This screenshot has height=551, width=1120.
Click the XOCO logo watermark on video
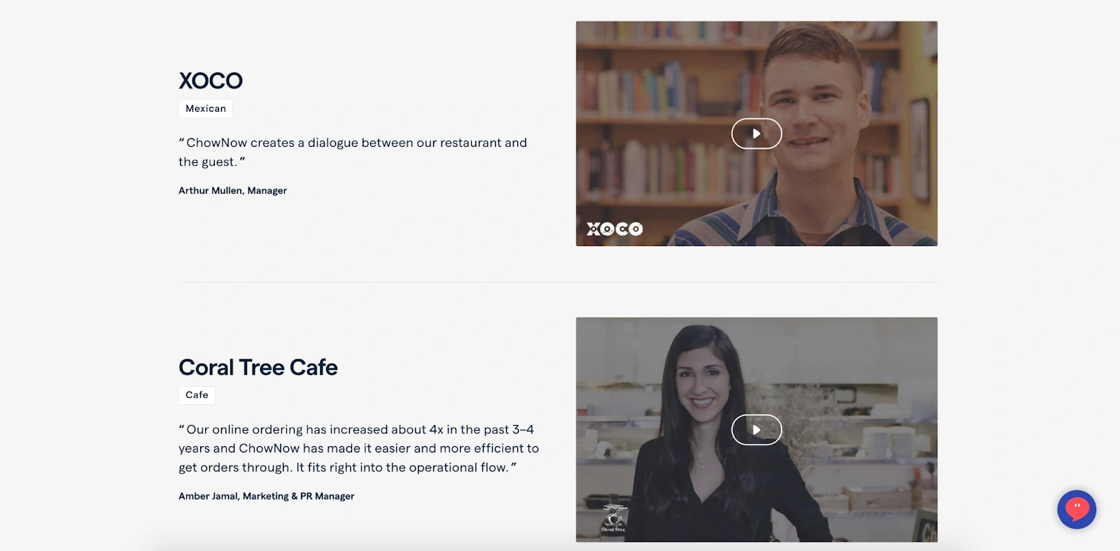[615, 229]
